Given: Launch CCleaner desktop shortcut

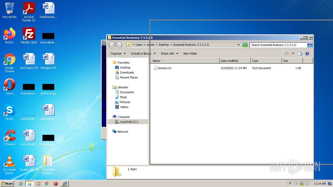Looking at the screenshot, I should 9,138.
